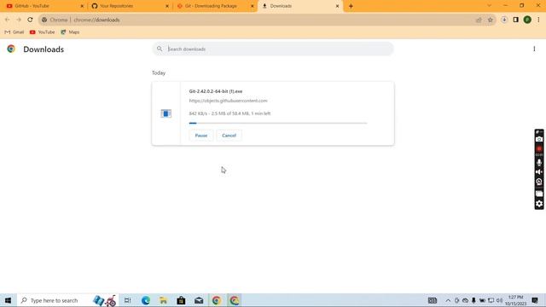Open the Mail app from the taskbar
Image resolution: width=546 pixels, height=307 pixels.
[199, 300]
